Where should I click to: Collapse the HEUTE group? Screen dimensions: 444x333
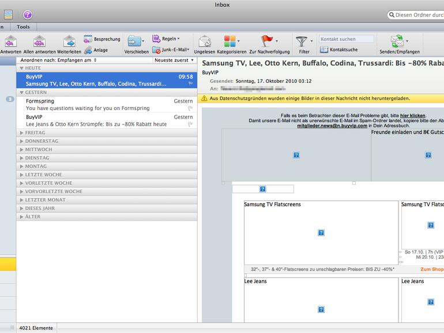(x=21, y=68)
